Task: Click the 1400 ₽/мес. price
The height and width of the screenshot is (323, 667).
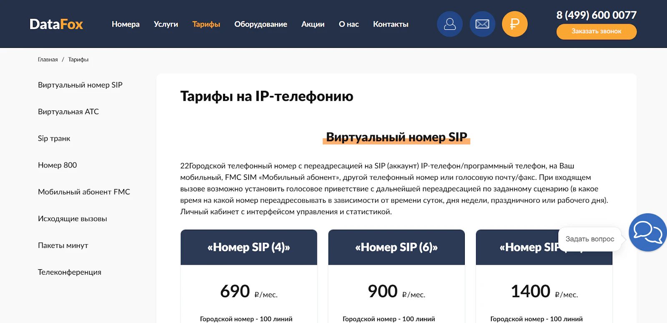Action: pos(544,291)
